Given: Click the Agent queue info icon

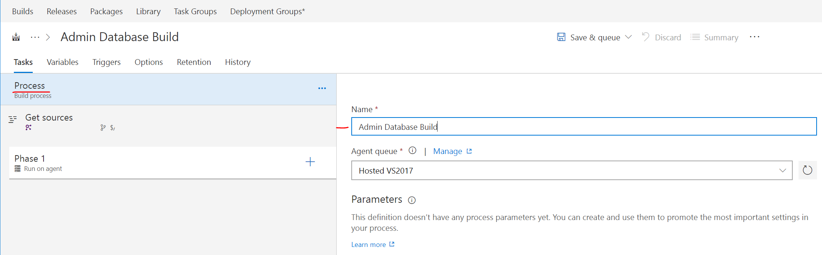Looking at the screenshot, I should 412,151.
